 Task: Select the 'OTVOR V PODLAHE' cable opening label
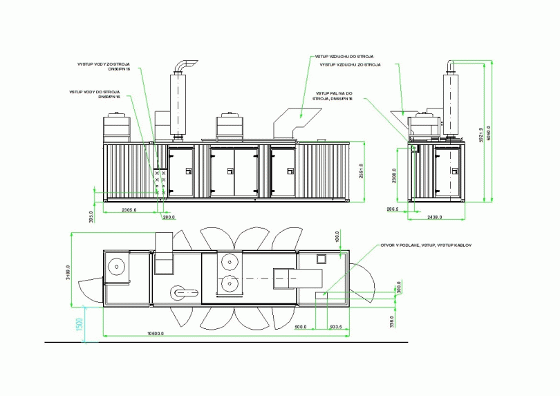pos(422,245)
